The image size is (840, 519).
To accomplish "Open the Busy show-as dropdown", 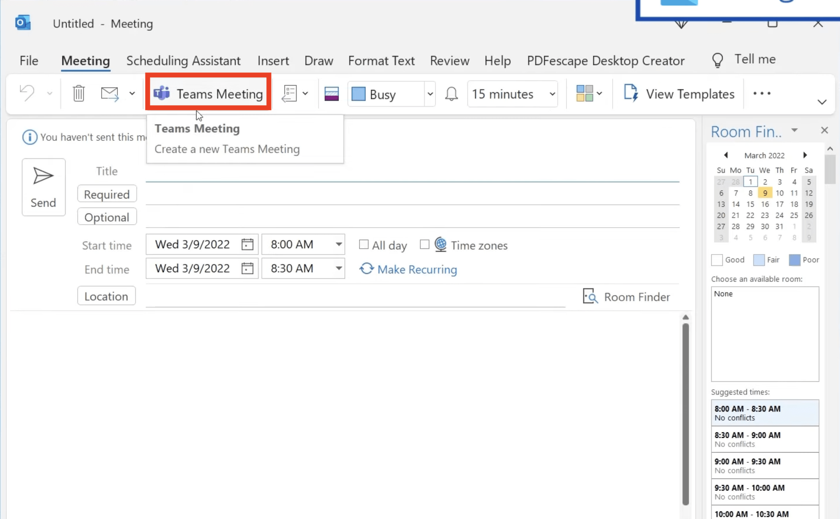I will click(x=430, y=94).
